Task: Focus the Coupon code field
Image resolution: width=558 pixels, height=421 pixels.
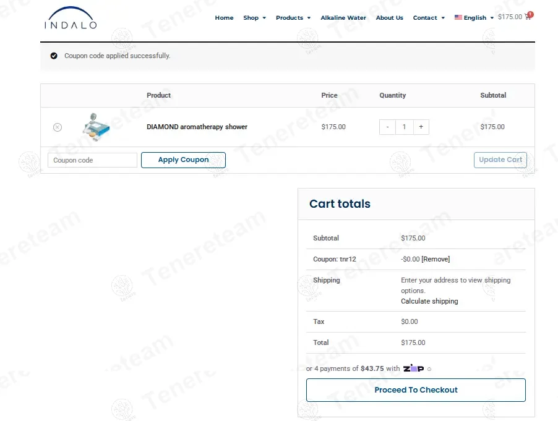Action: coord(93,160)
